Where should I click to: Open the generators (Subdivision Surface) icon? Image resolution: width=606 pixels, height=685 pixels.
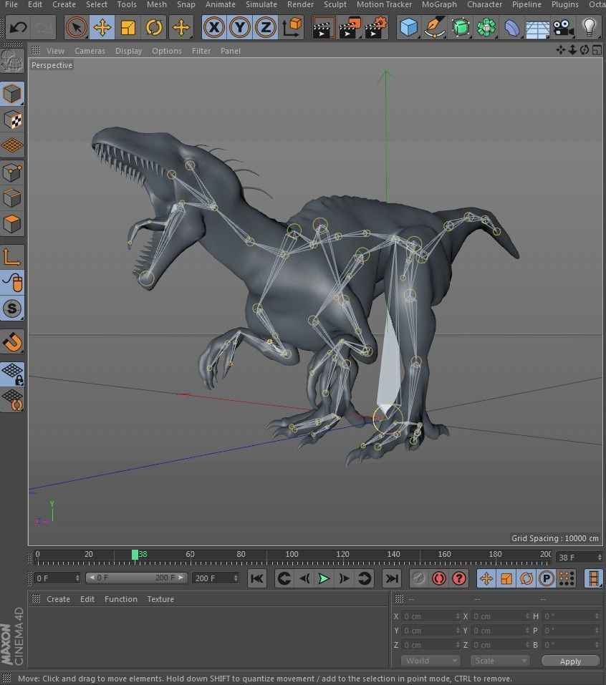pyautogui.click(x=461, y=27)
